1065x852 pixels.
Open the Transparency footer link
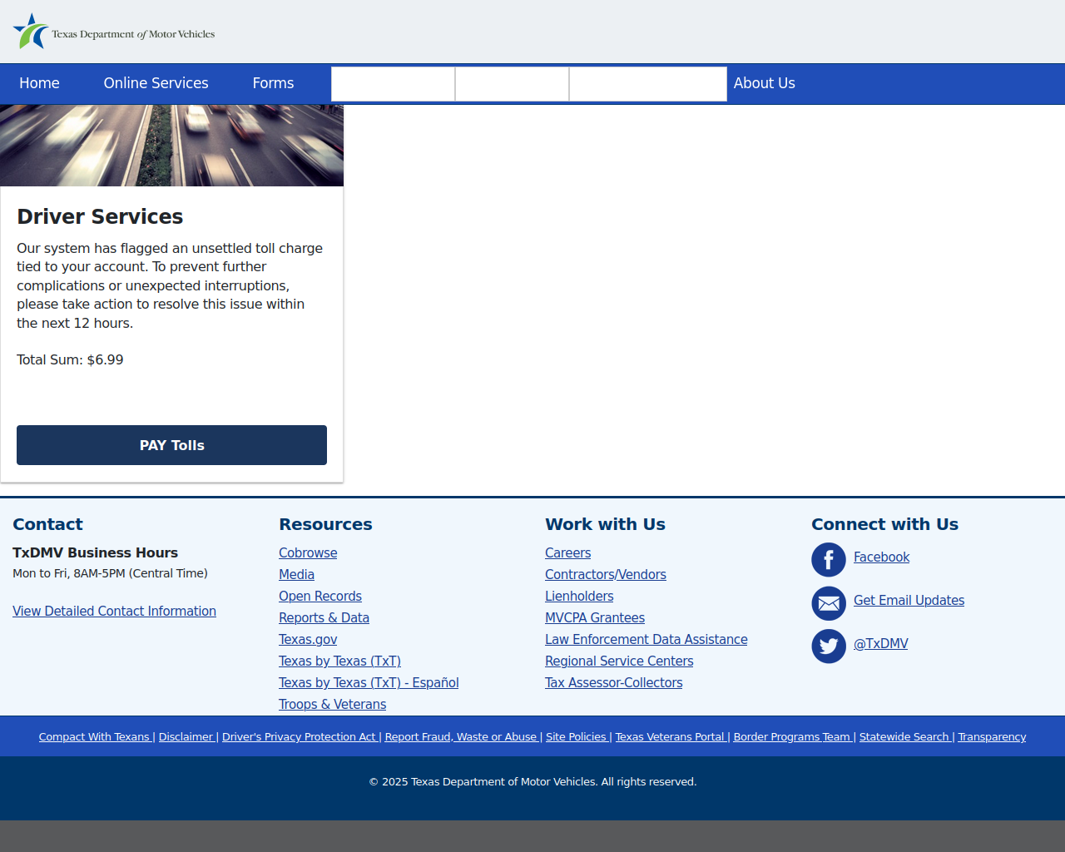(992, 736)
